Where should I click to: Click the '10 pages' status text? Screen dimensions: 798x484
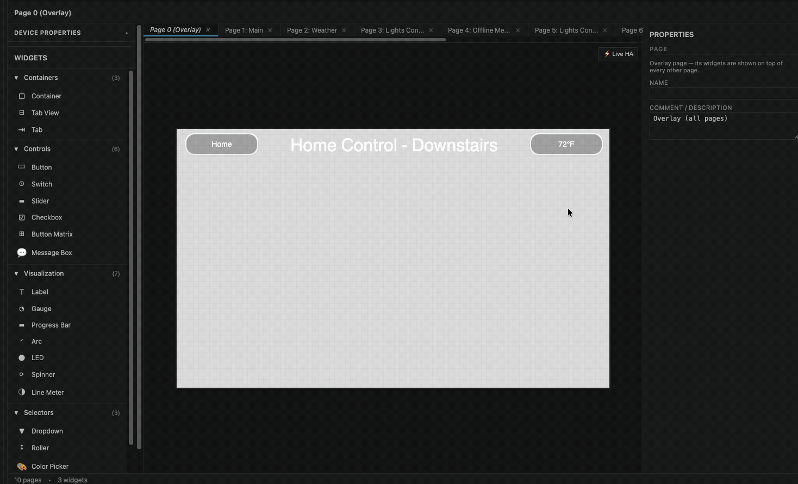tap(28, 480)
